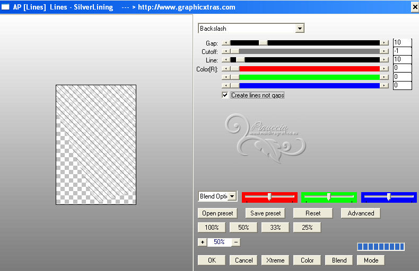Image resolution: width=419 pixels, height=271 pixels.
Task: Open the Advanced settings
Action: (x=361, y=213)
